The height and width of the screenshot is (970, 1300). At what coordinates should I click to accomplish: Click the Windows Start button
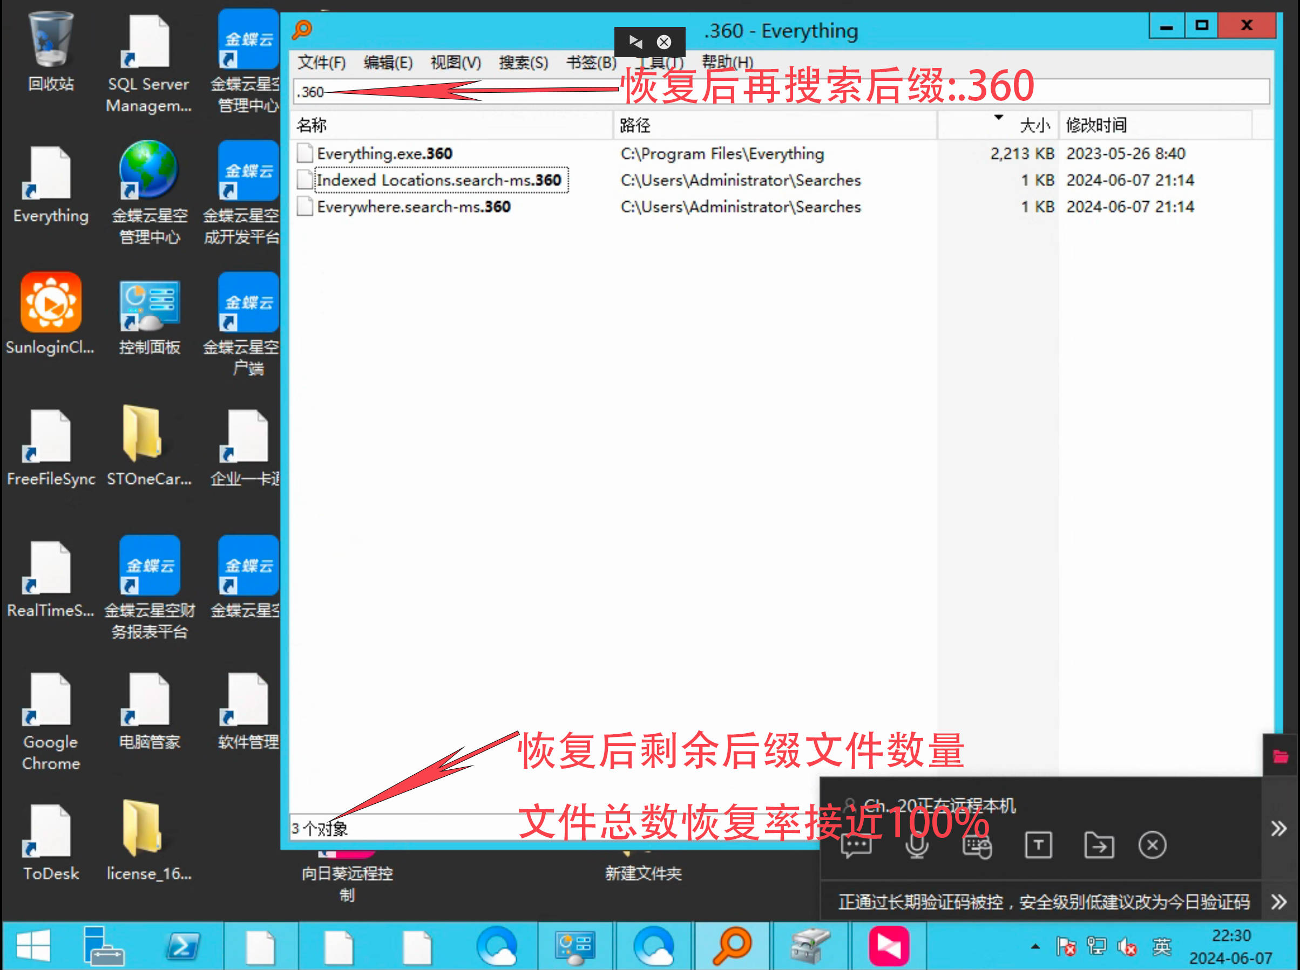(33, 946)
